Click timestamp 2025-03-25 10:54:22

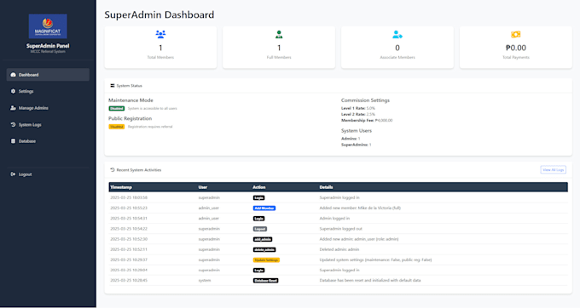click(x=129, y=229)
